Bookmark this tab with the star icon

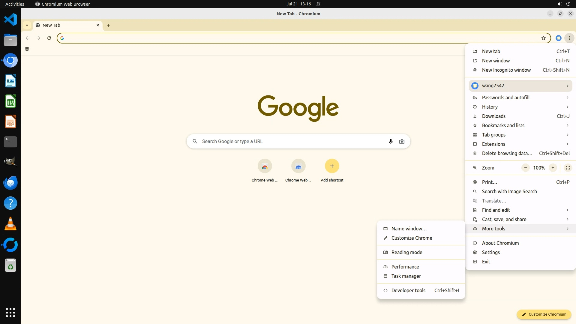543,38
